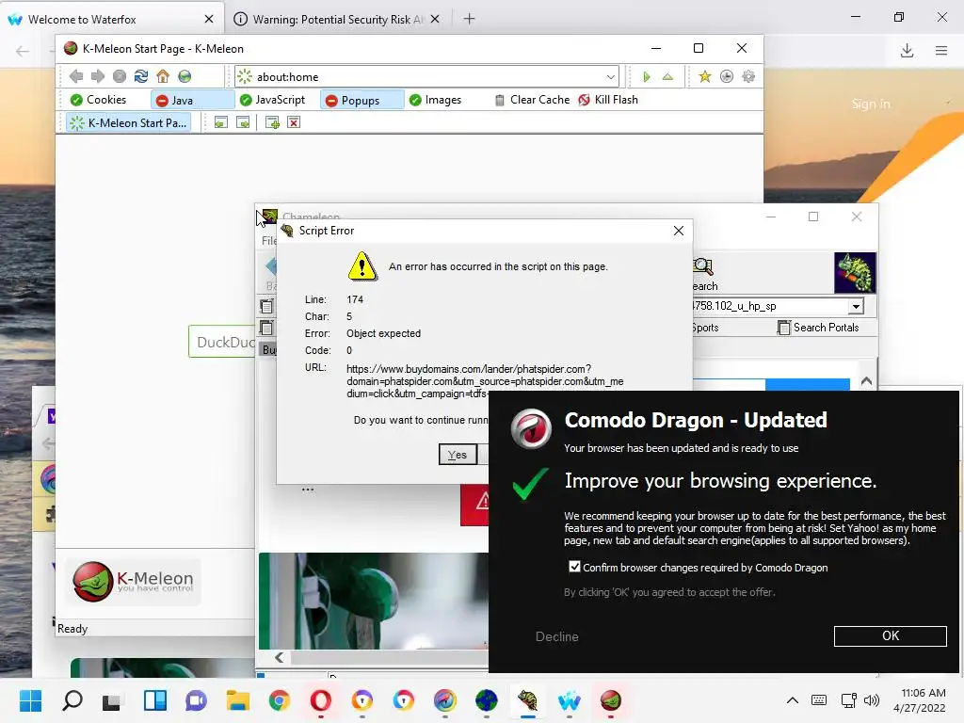Screen dimensions: 964x723
Task: Close the Script Error dialog
Action: 678,231
